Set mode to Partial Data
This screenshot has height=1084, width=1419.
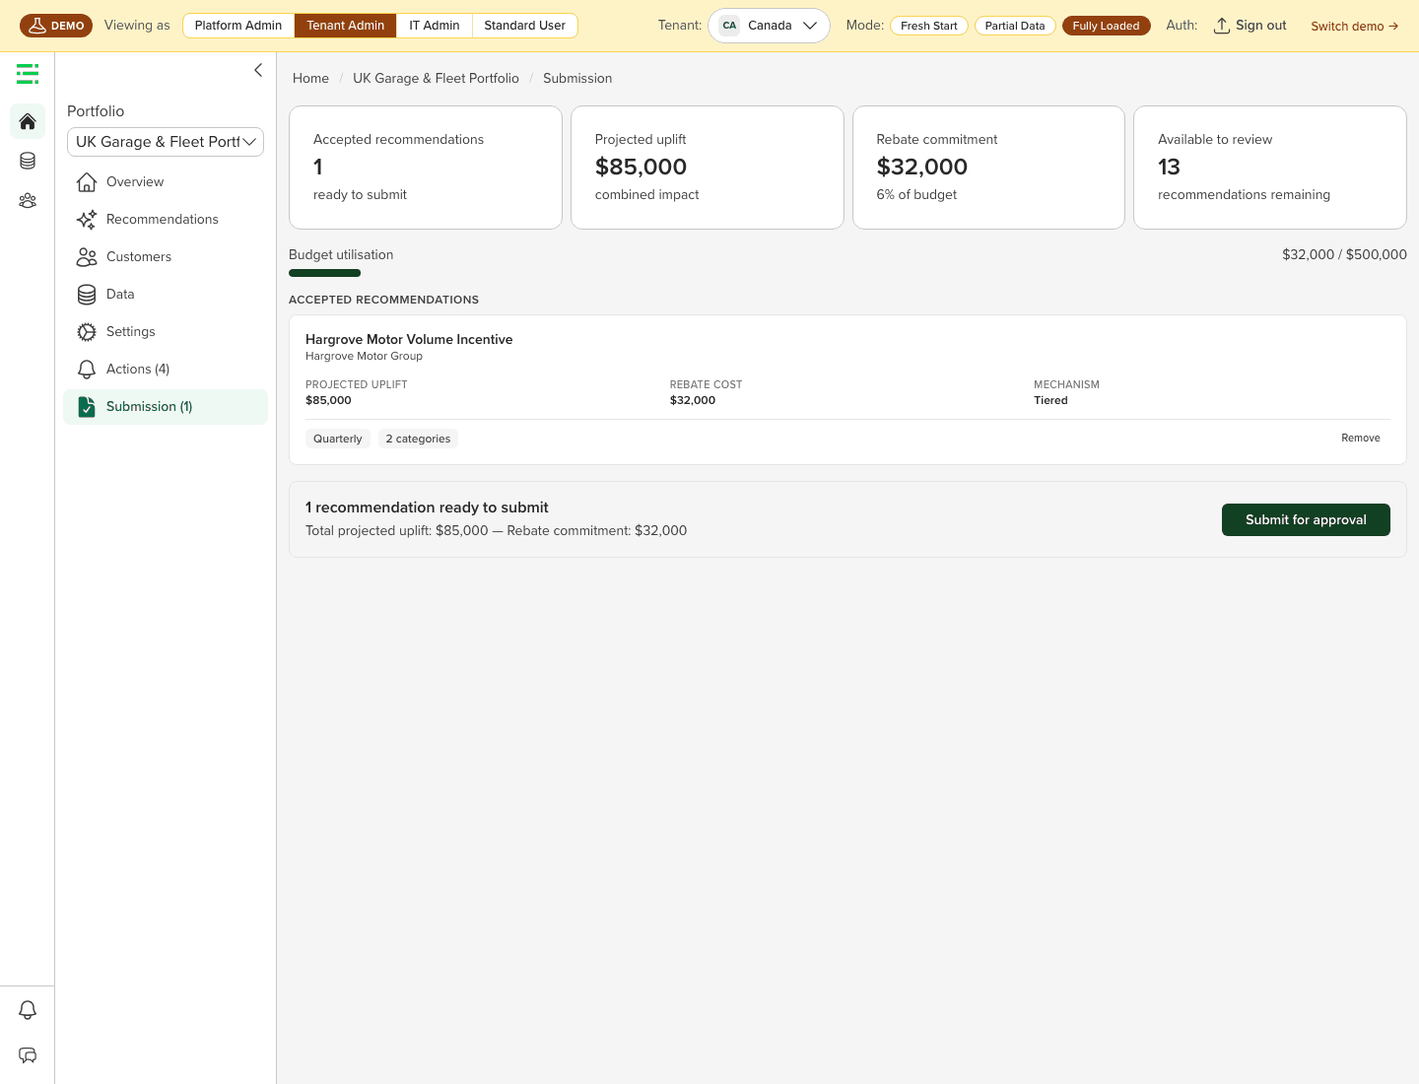tap(1015, 26)
